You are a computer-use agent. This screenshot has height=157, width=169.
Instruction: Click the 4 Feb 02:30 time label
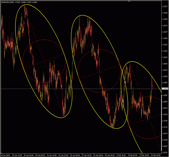(x=133, y=155)
